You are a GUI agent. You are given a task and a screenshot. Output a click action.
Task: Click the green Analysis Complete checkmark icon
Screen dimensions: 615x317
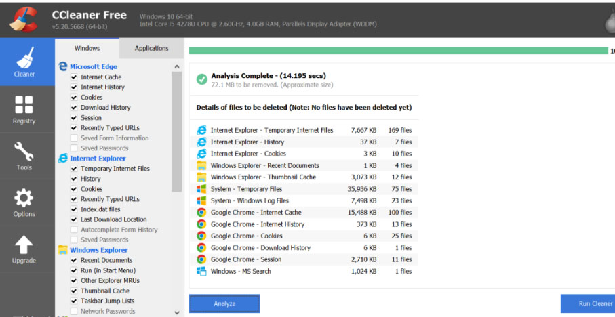[x=202, y=79]
